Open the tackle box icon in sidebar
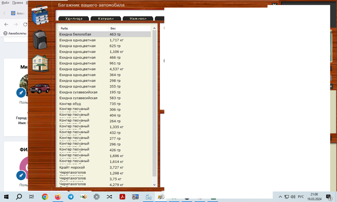 pos(40,15)
